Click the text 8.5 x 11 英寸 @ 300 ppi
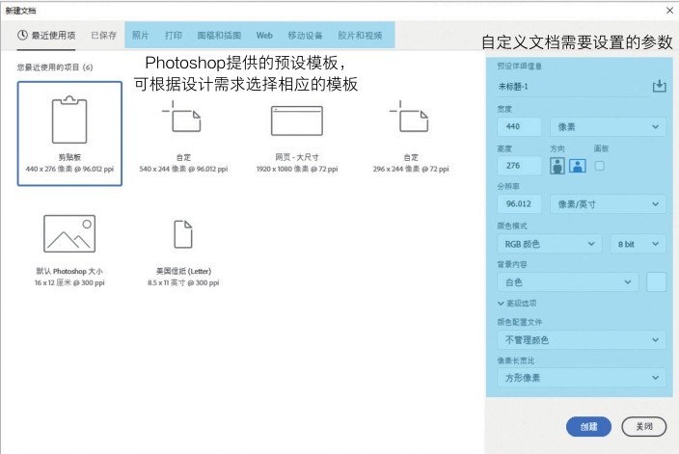 coord(183,282)
